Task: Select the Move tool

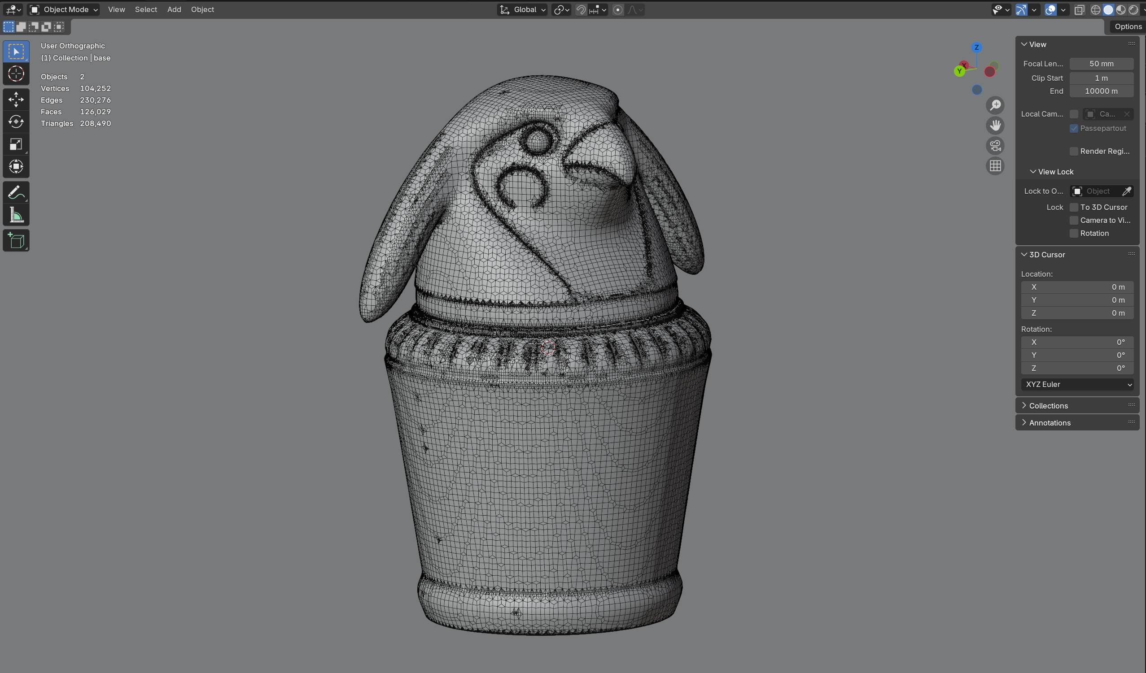Action: click(x=16, y=99)
